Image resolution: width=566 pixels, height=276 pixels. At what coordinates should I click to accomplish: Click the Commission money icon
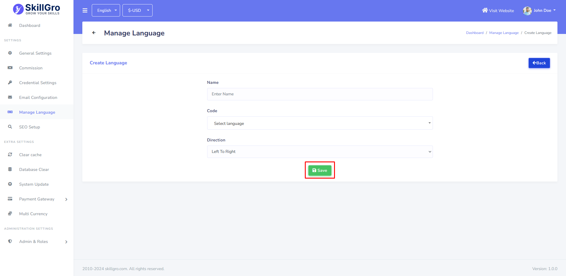click(10, 68)
